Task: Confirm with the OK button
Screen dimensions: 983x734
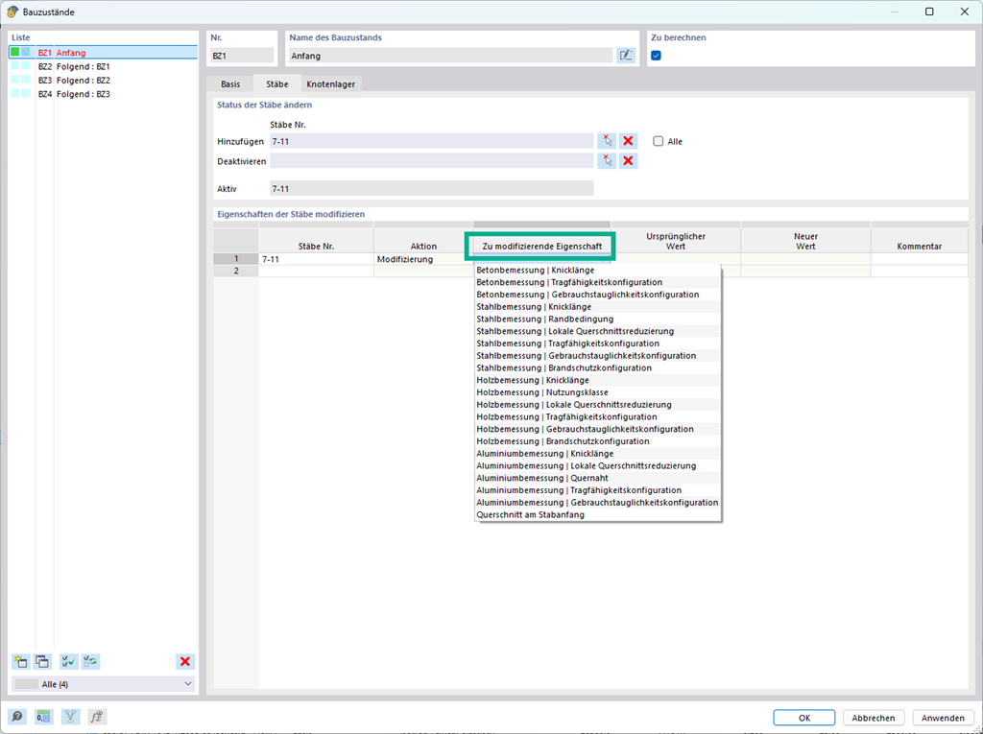Action: tap(803, 718)
